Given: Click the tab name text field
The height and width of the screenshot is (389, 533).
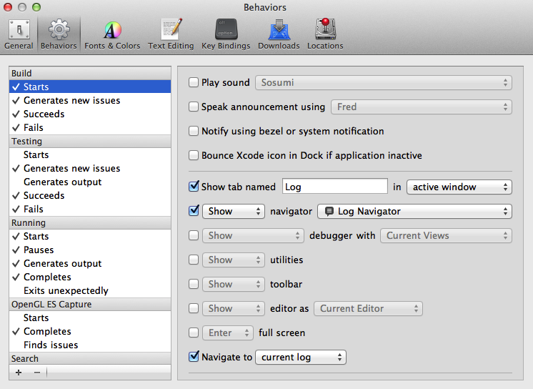Looking at the screenshot, I should [x=334, y=187].
